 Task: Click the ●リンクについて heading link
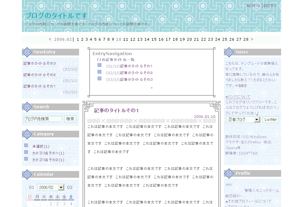tap(238, 97)
